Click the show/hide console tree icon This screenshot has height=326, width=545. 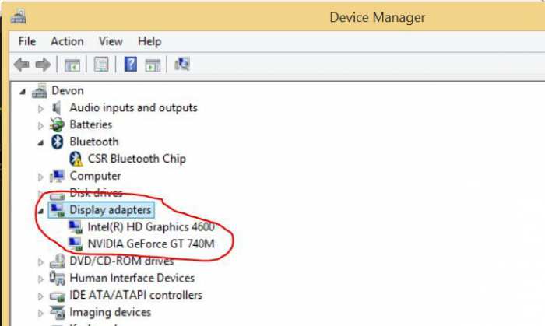[72, 65]
